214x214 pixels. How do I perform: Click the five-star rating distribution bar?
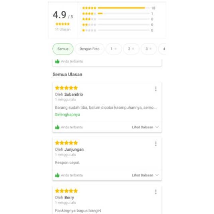123,8
